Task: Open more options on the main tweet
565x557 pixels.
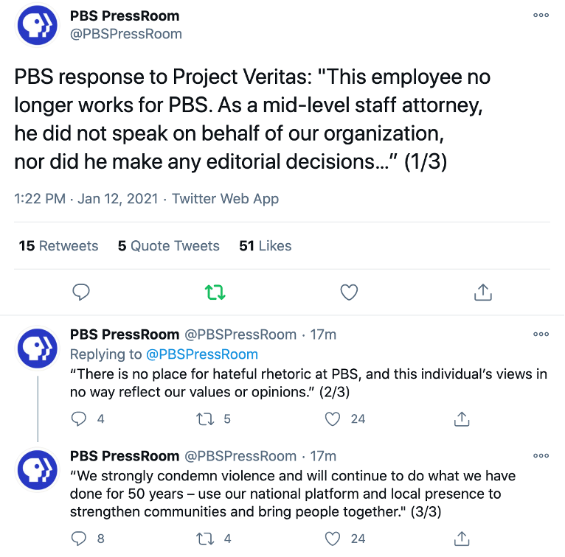Action: [541, 15]
